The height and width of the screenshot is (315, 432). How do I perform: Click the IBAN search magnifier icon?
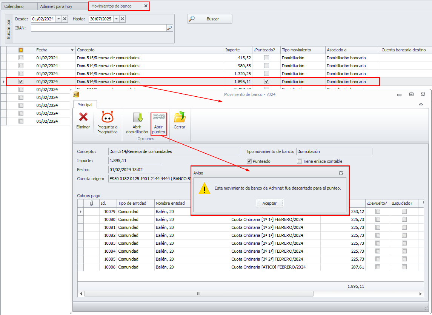tap(170, 28)
